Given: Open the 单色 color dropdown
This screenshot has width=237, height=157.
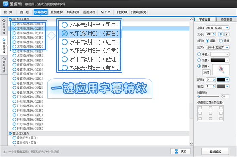Looking at the screenshot, I should coord(220,54).
